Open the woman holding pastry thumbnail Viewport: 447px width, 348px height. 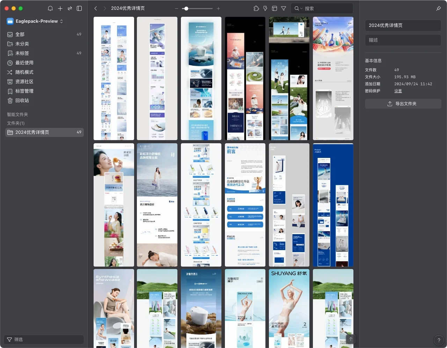coord(114,205)
